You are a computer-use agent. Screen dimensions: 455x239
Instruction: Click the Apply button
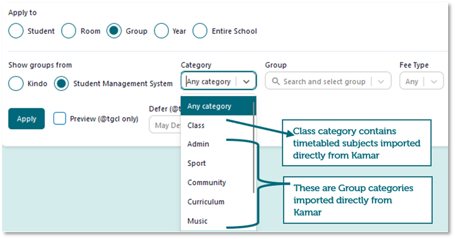coord(26,119)
